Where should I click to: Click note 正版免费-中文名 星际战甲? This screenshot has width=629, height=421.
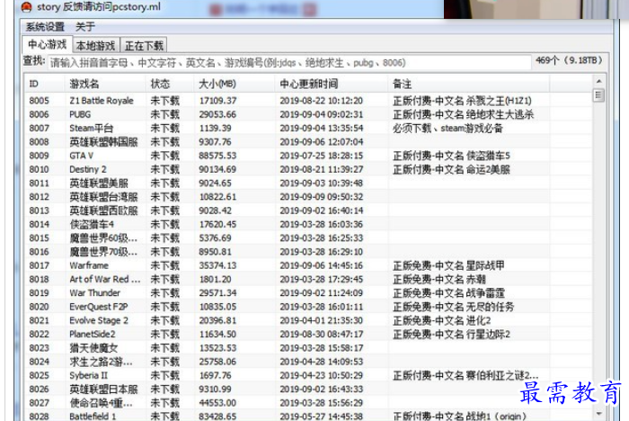448,265
